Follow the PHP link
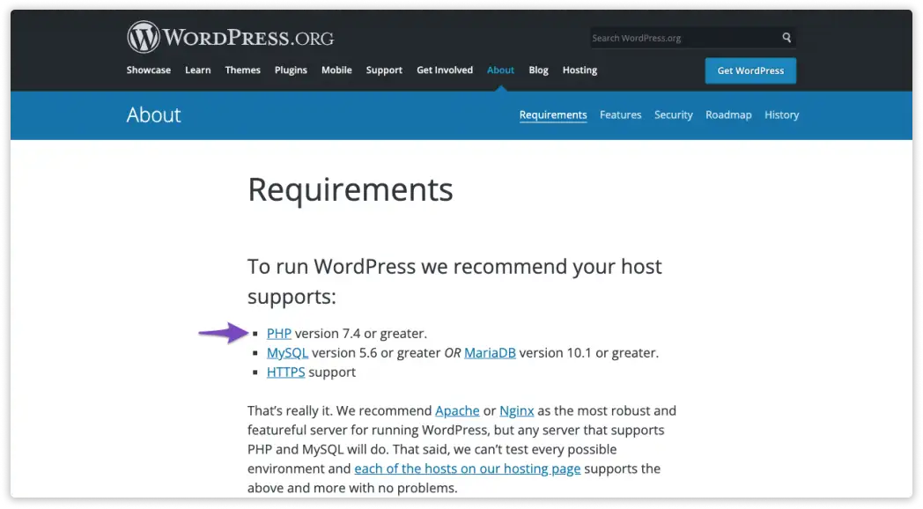 click(278, 333)
